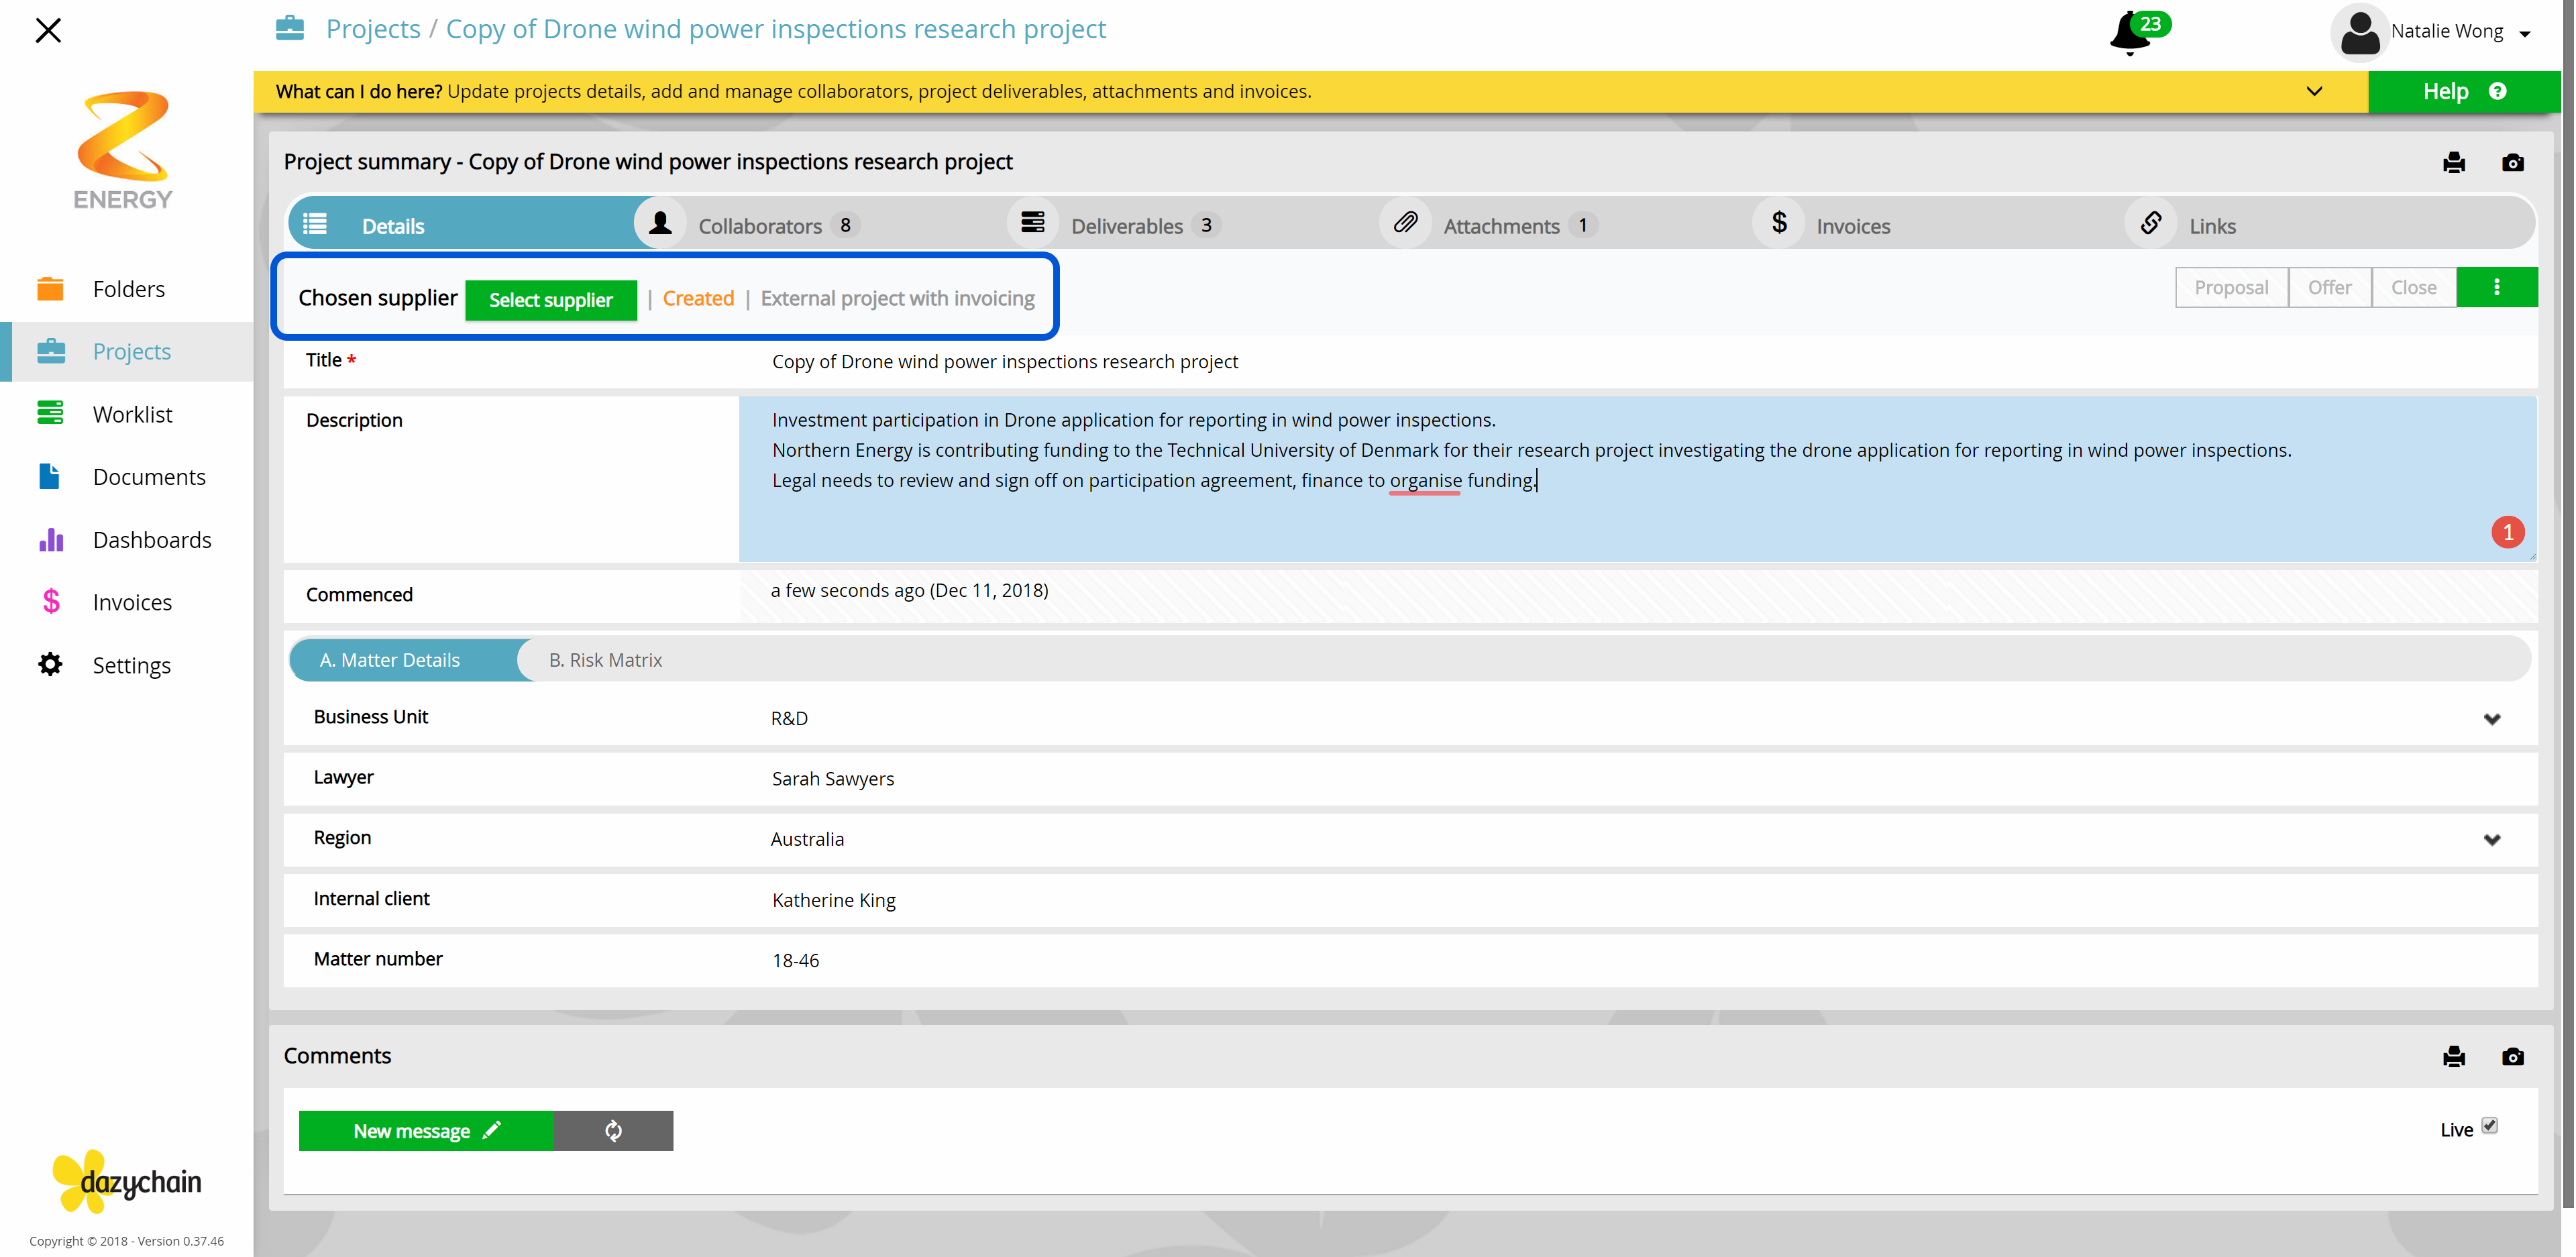Close the sidebar with the X icon

pyautogui.click(x=48, y=30)
